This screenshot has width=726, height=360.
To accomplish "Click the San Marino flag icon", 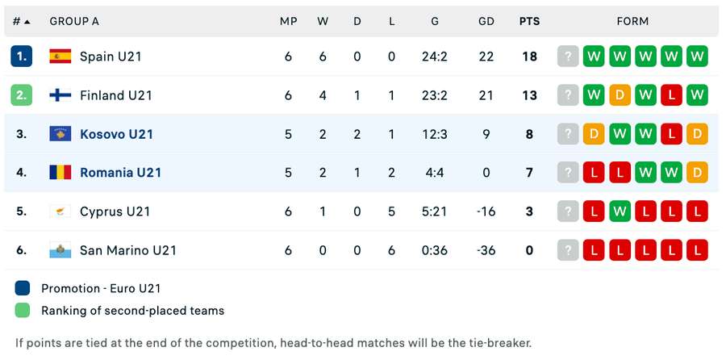I will click(60, 250).
